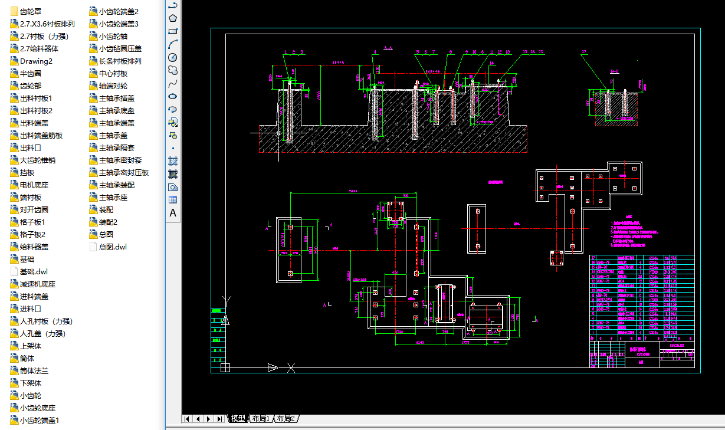The image size is (725, 430).
Task: Select the 进料端盖 file
Action: [29, 296]
